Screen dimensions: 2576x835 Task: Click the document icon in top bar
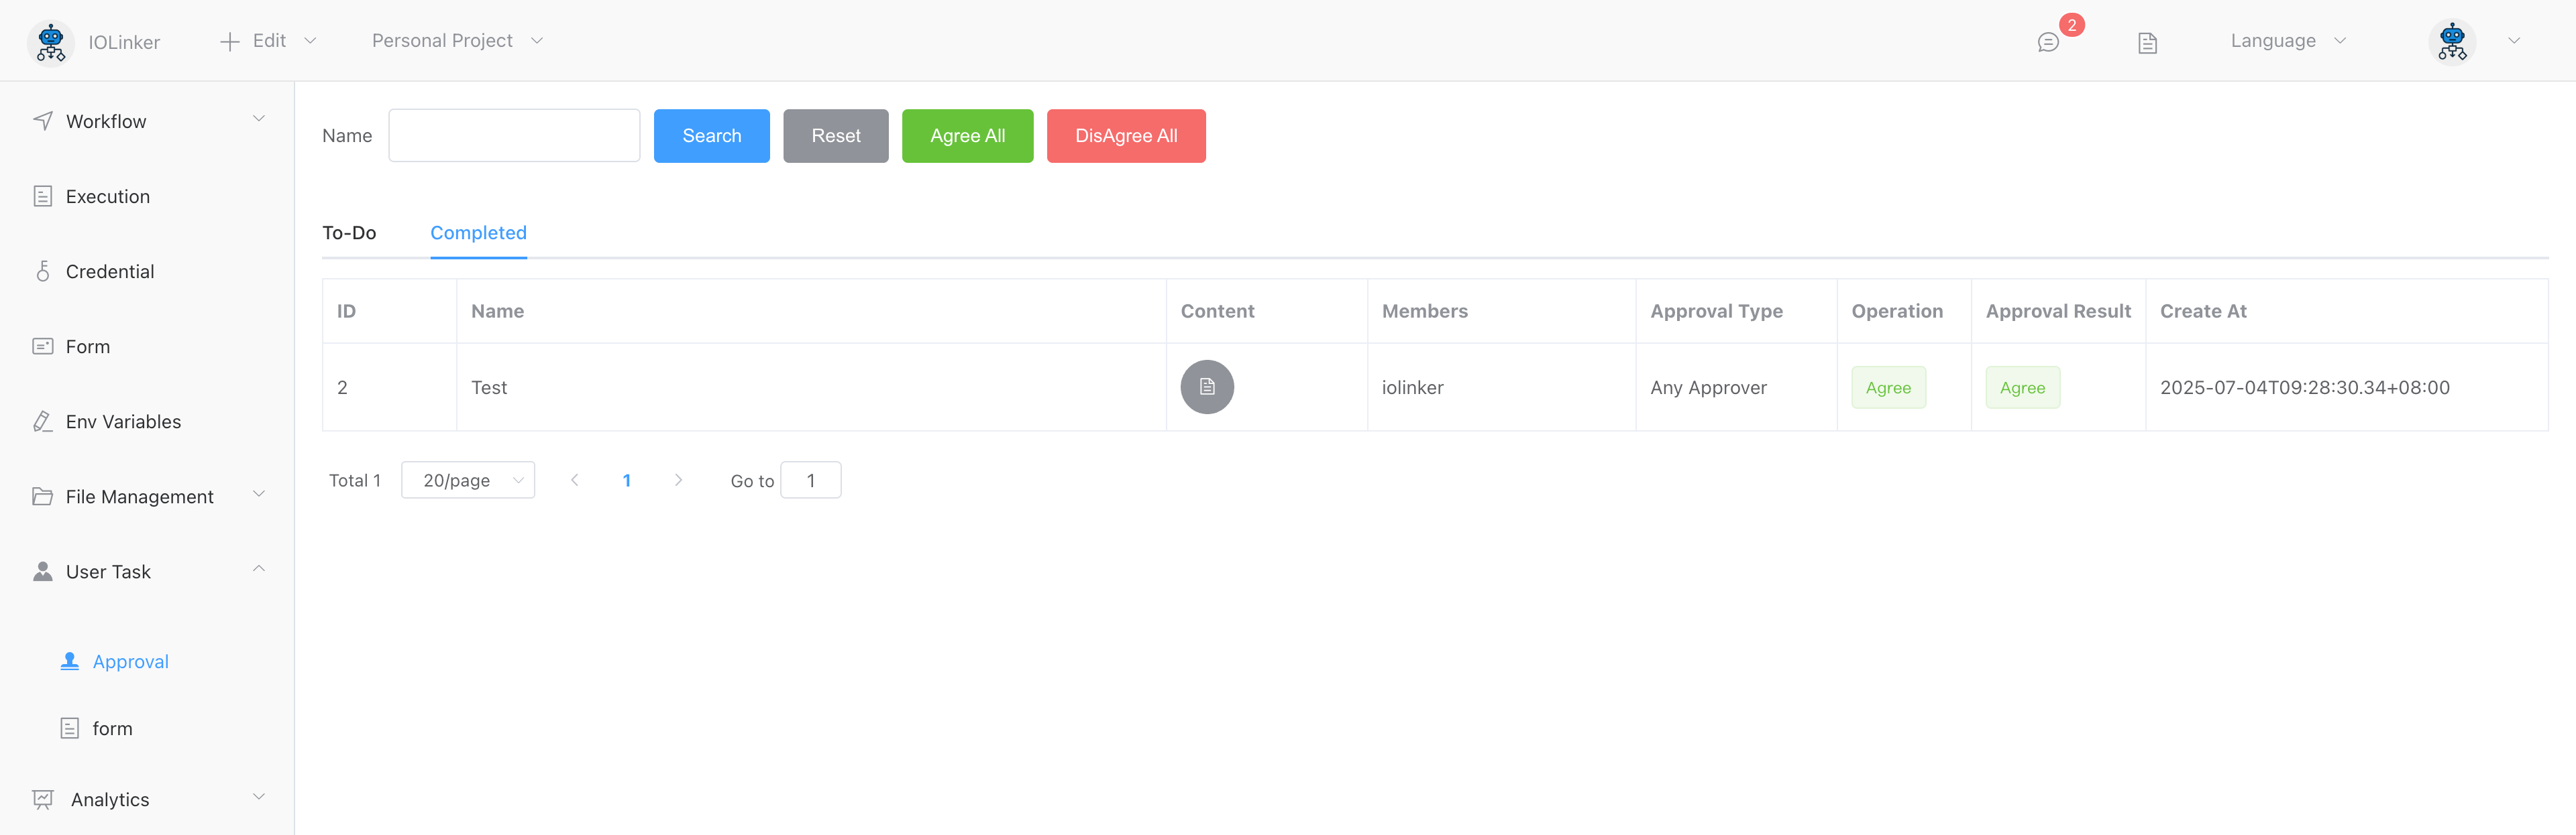pyautogui.click(x=2147, y=42)
